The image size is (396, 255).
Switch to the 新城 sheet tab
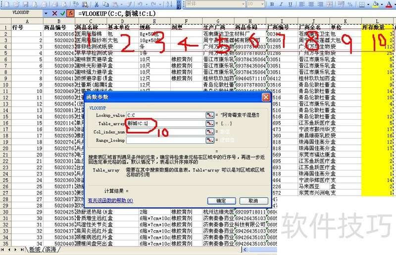pos(35,250)
